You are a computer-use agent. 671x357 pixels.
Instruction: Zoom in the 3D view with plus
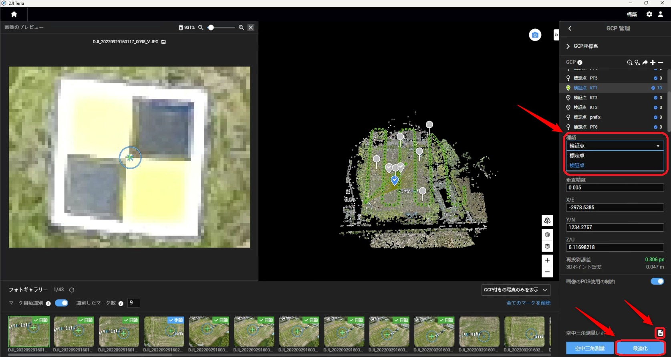[x=547, y=260]
